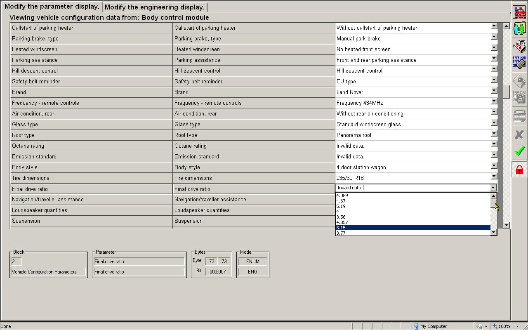Click the Hill descent control label in first column
Screen dimensions: 528x330
click(35, 71)
